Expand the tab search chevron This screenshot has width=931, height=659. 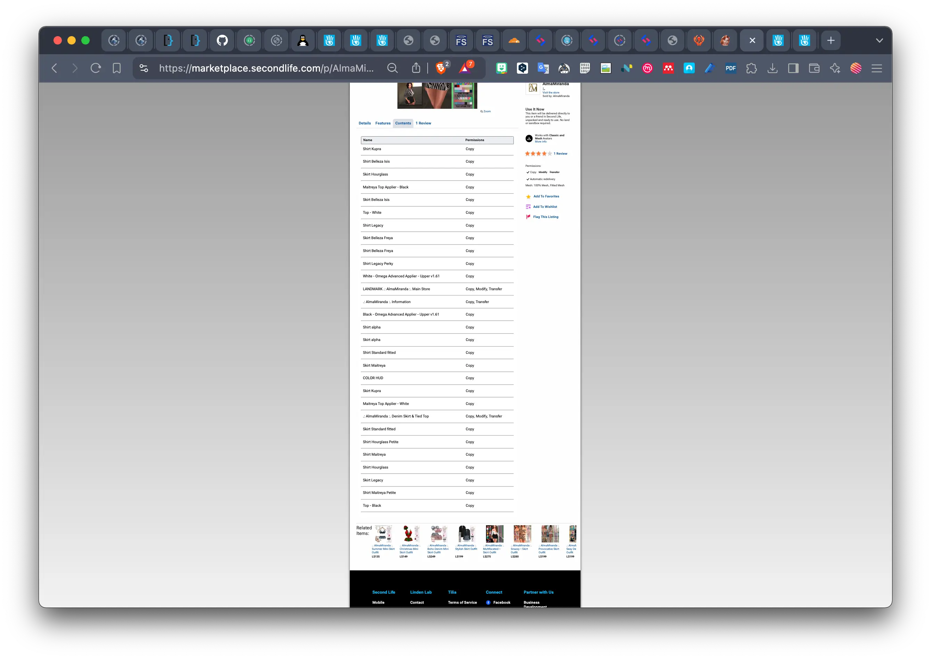pyautogui.click(x=879, y=40)
